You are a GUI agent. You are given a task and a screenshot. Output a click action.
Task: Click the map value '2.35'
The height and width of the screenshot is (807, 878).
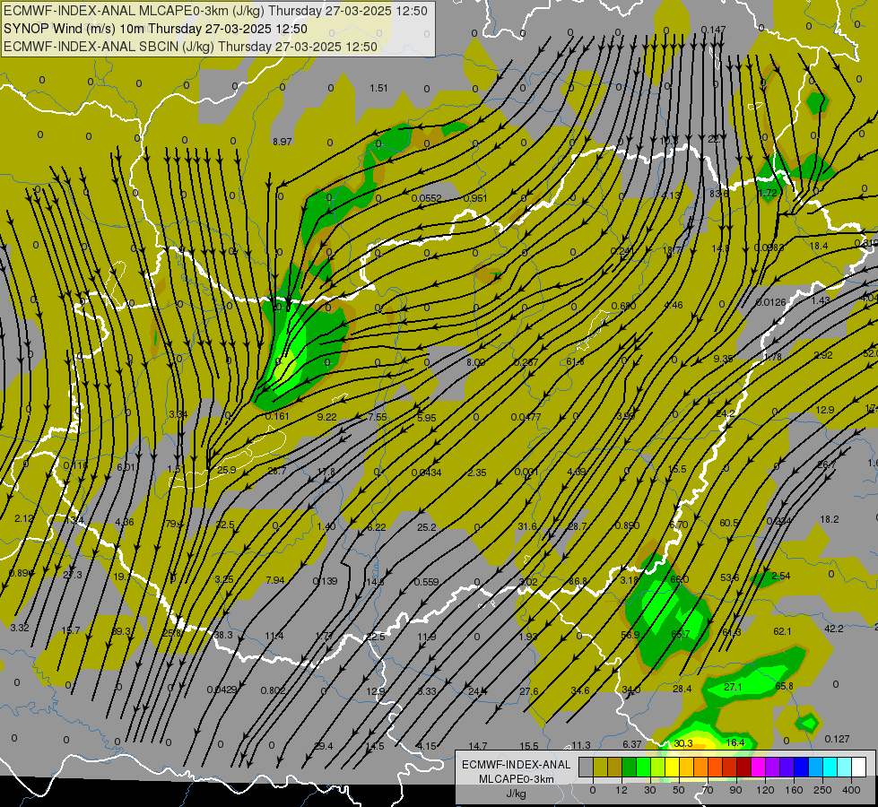[x=477, y=473]
